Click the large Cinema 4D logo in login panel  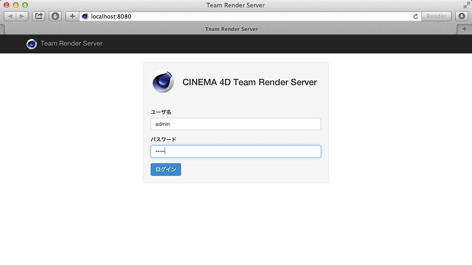tap(163, 82)
